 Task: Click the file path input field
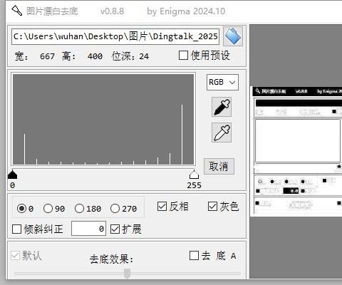pyautogui.click(x=115, y=36)
